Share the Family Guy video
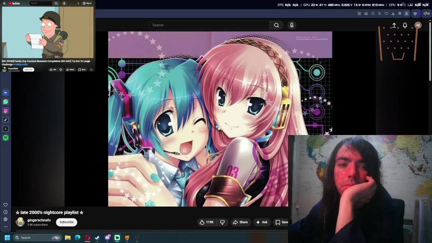 [70, 70]
